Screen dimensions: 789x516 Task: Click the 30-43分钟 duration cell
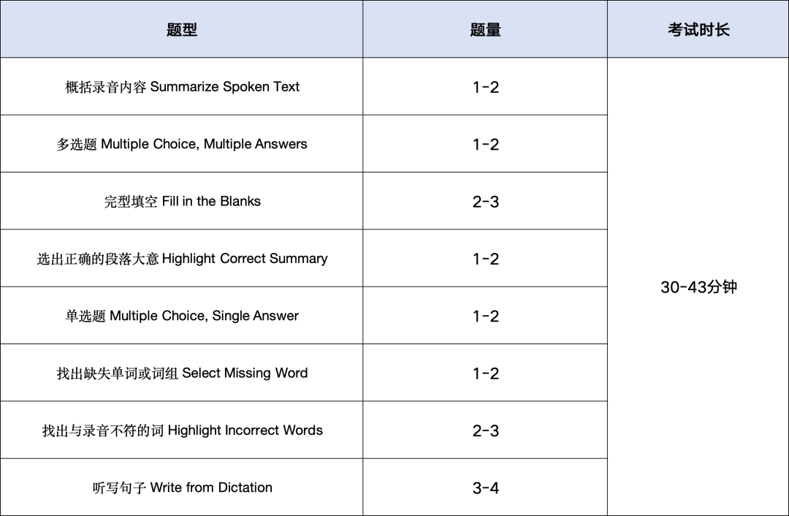click(698, 287)
